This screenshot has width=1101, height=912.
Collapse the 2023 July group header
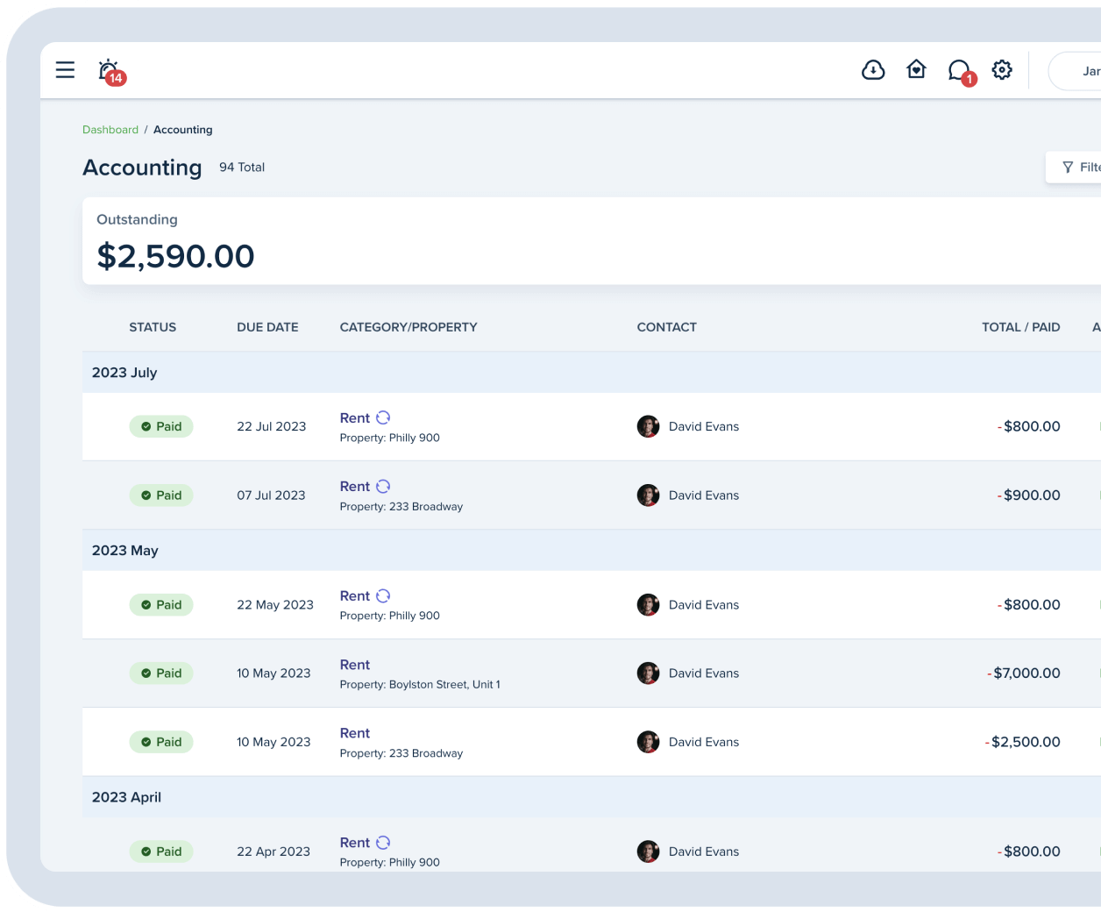pos(124,373)
